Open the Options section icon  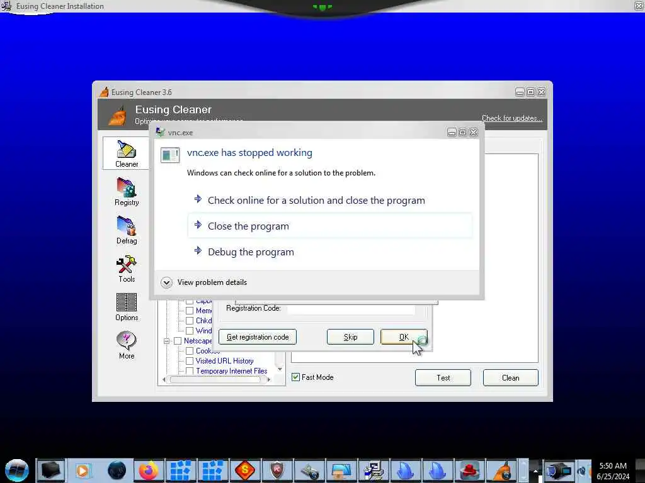click(x=126, y=303)
